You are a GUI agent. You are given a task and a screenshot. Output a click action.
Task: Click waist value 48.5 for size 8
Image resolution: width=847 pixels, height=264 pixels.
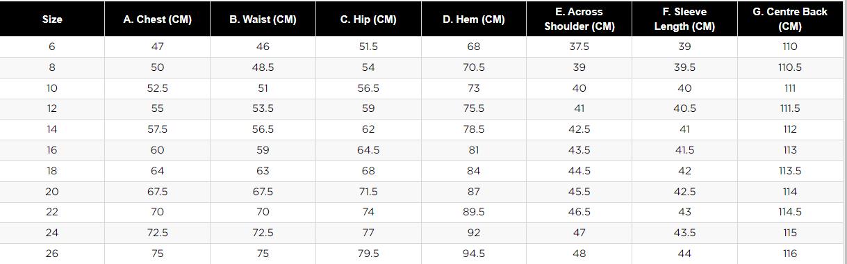pos(263,67)
